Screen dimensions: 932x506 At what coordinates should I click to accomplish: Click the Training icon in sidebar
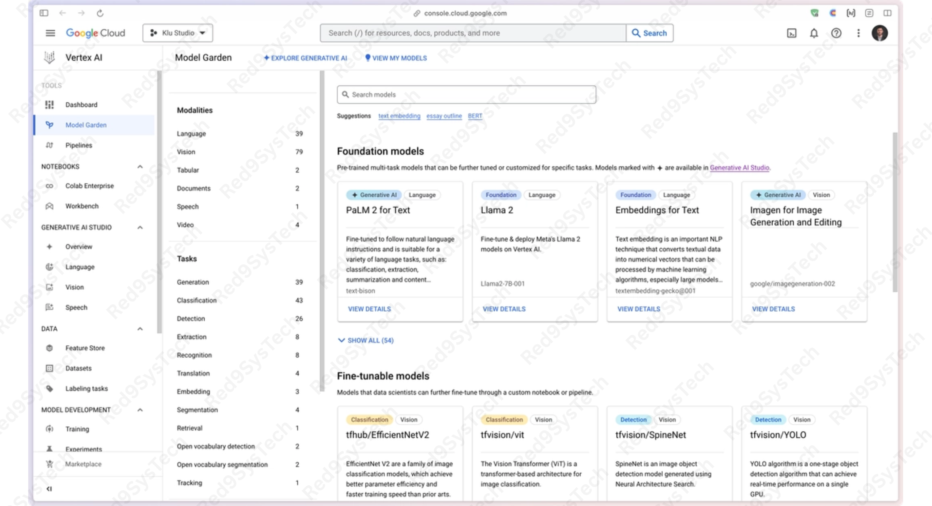[49, 429]
